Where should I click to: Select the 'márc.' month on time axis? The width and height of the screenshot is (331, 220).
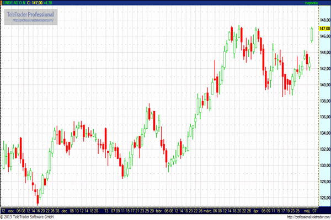coord(207,211)
